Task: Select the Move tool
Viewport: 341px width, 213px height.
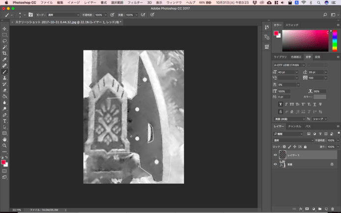Action: [4, 29]
